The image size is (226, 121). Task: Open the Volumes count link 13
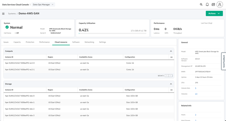click(196, 94)
